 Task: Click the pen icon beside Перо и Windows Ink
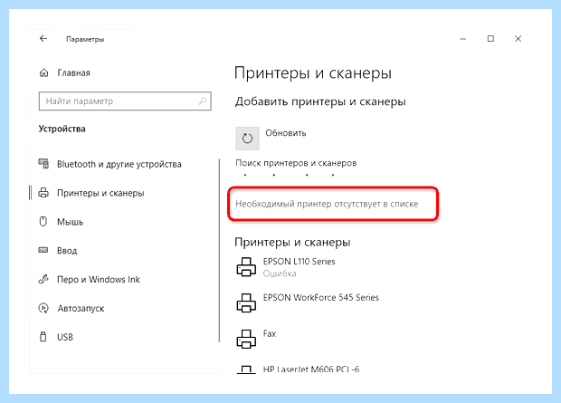click(x=43, y=279)
